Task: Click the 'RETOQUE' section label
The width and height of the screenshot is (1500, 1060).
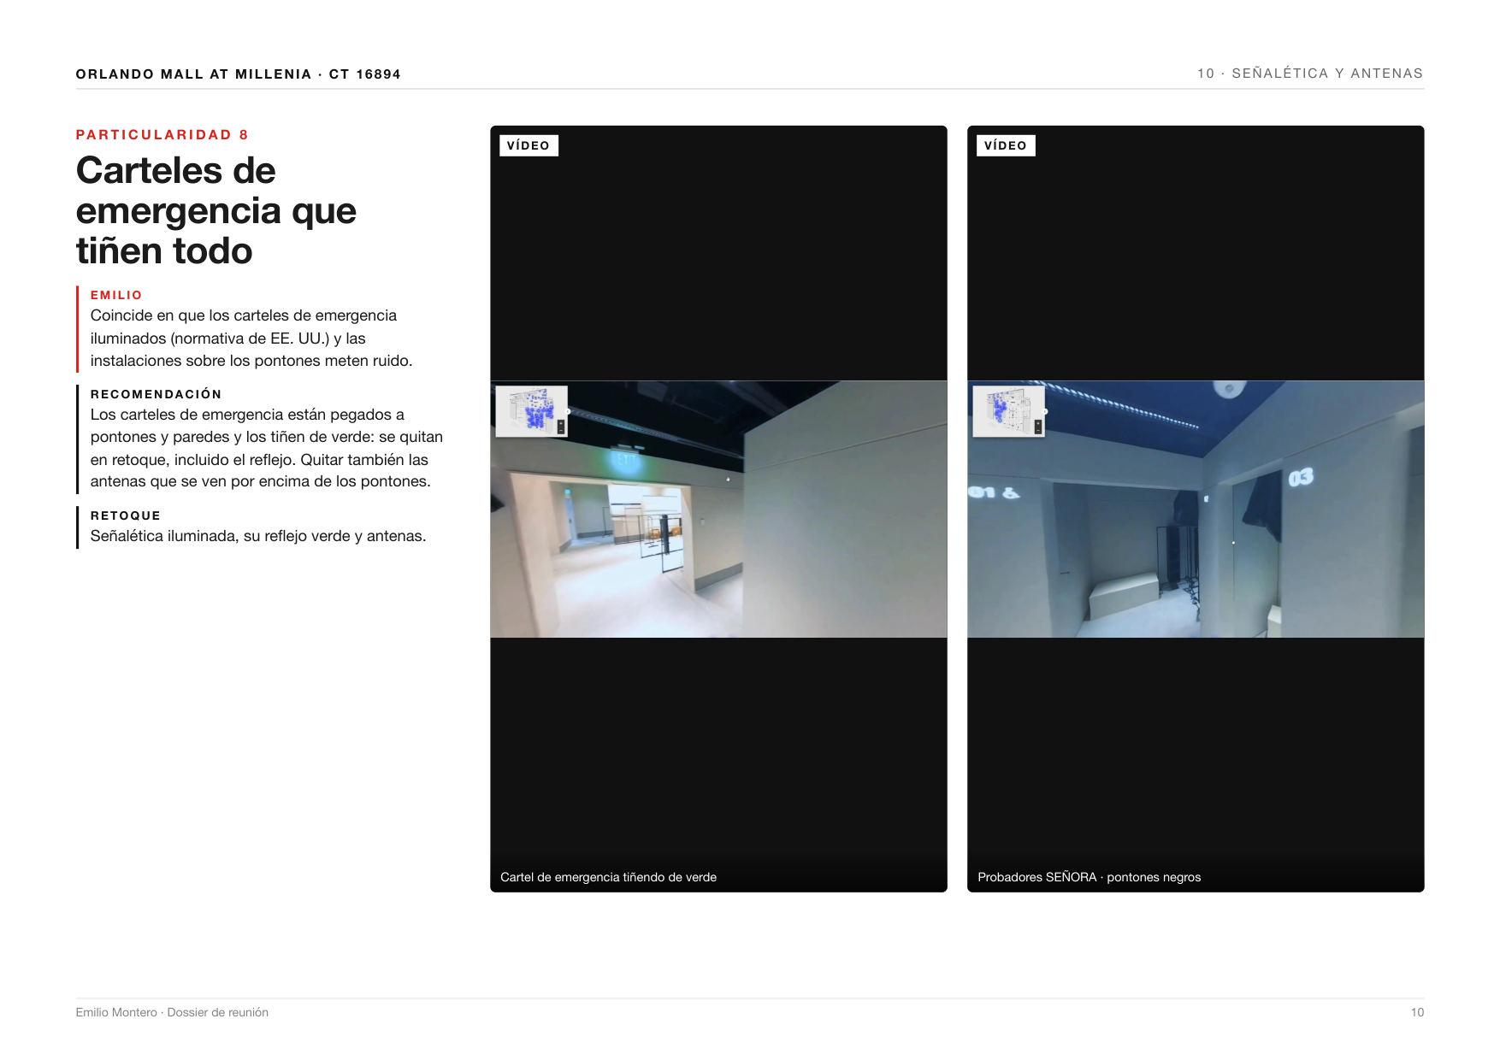Action: click(126, 515)
